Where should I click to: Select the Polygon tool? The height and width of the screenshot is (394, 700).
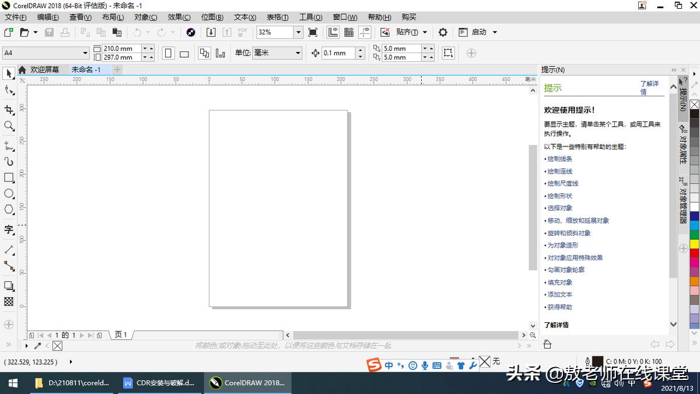click(x=9, y=210)
